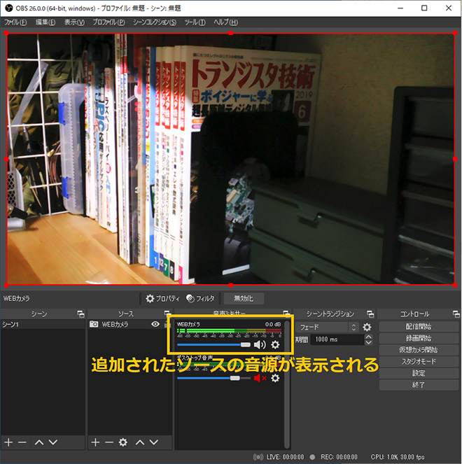Open the フェード transition dropdown
462x464 pixels.
pos(328,327)
